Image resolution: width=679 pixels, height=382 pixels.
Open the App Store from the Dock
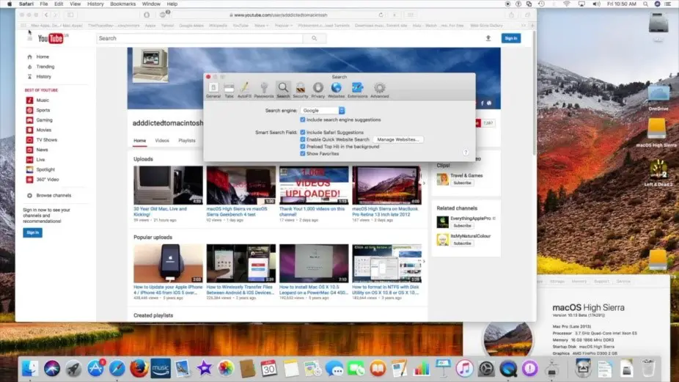click(x=95, y=369)
